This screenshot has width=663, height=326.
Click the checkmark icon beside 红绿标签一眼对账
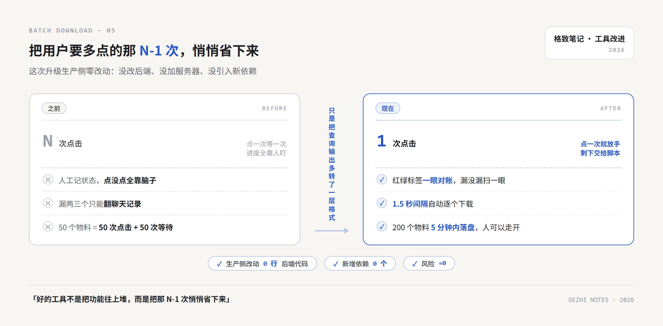click(382, 180)
